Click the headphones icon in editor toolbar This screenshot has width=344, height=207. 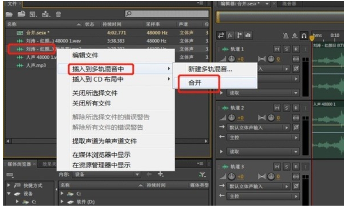click(304, 35)
